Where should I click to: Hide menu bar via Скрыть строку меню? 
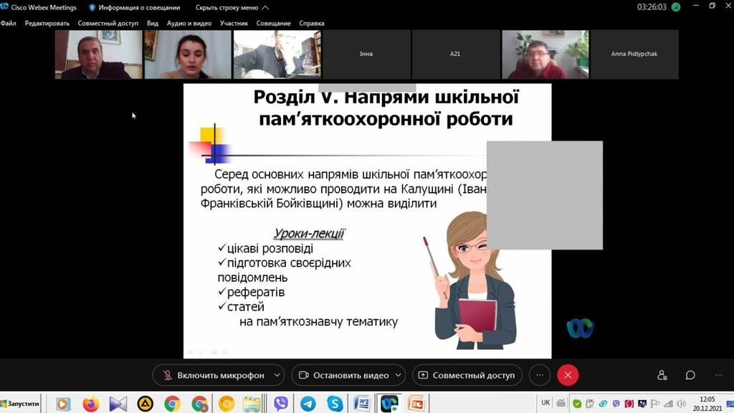coord(232,7)
